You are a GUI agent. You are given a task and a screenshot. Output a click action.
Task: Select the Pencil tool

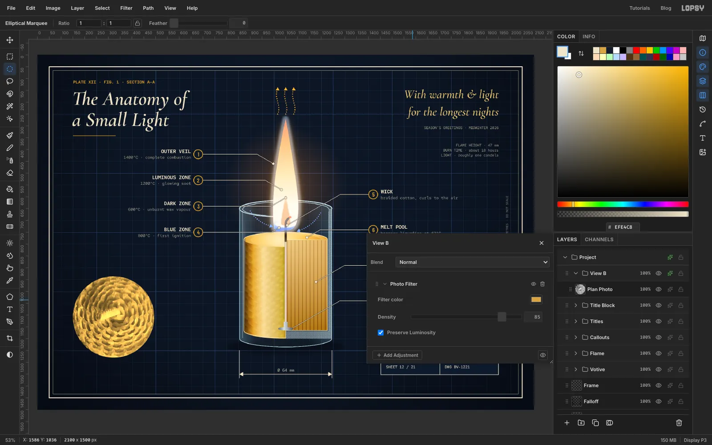[10, 148]
